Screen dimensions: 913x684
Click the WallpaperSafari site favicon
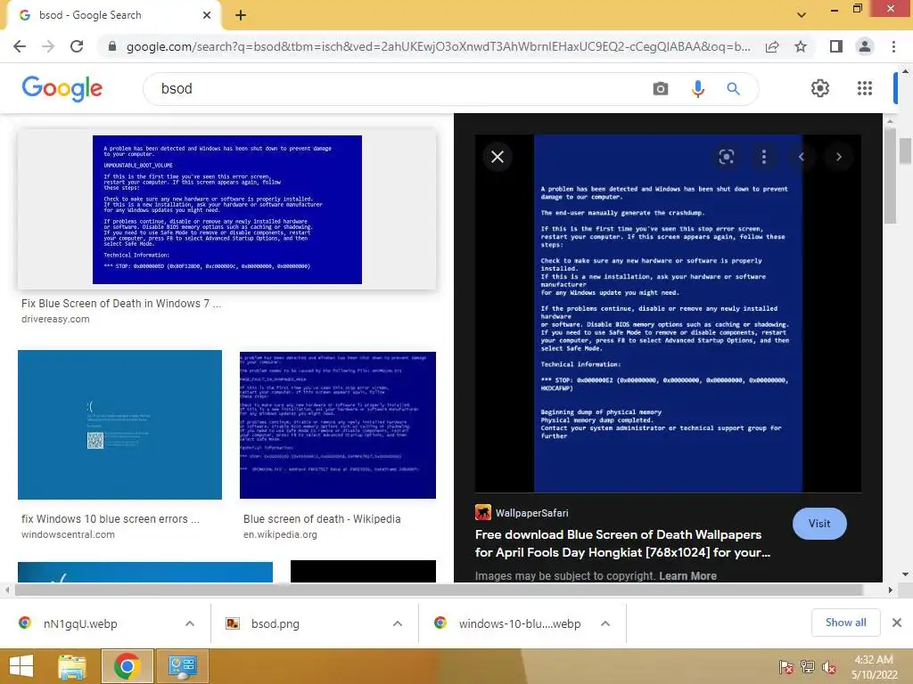click(483, 512)
